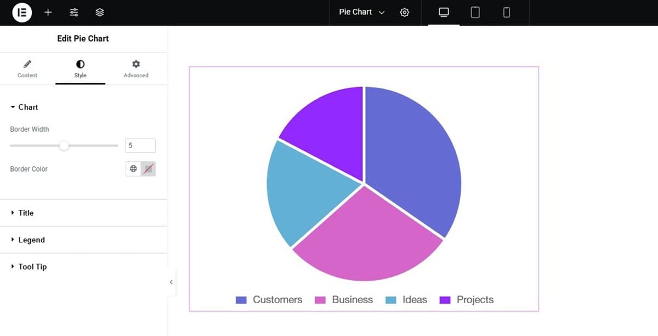658x336 pixels.
Task: Toggle the Customers legend item
Action: pos(269,300)
